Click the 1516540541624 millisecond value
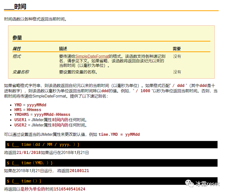This screenshot has width=227, height=194. pos(69,189)
